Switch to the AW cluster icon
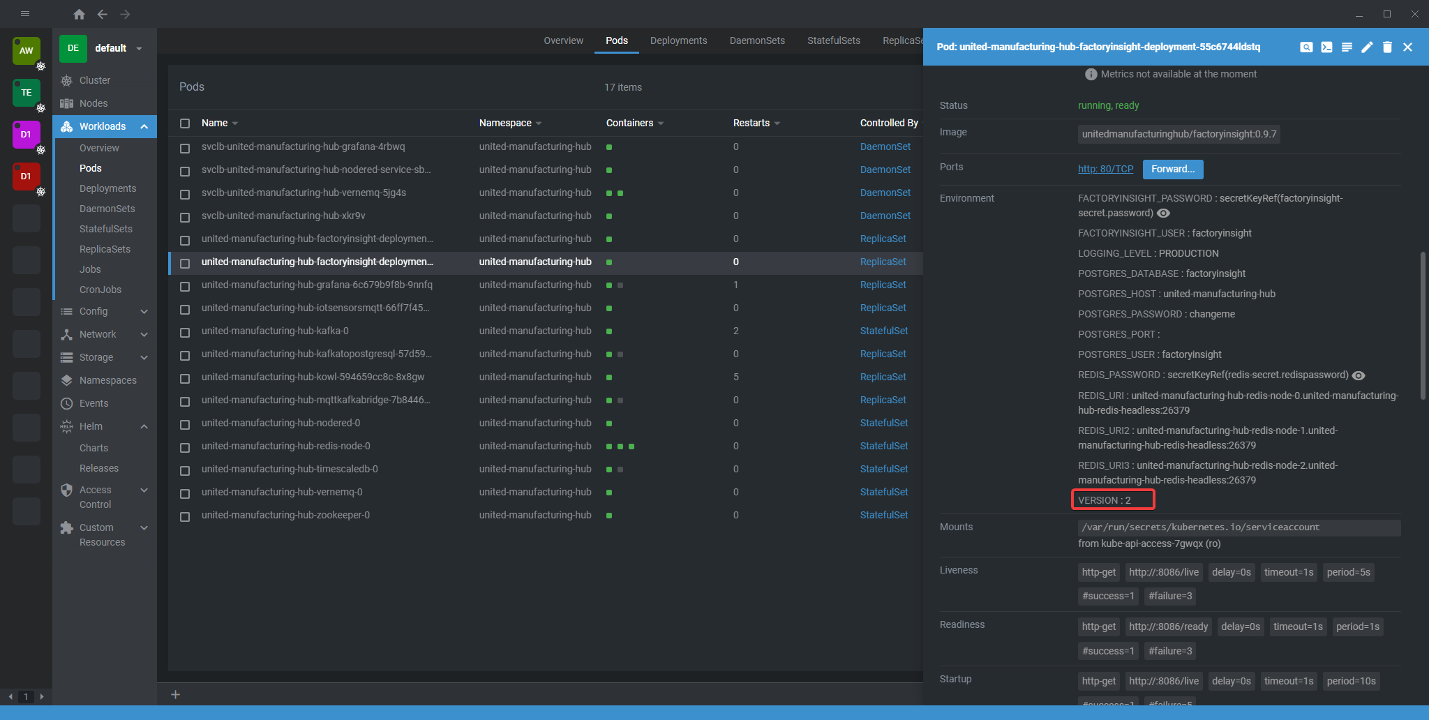 (27, 50)
